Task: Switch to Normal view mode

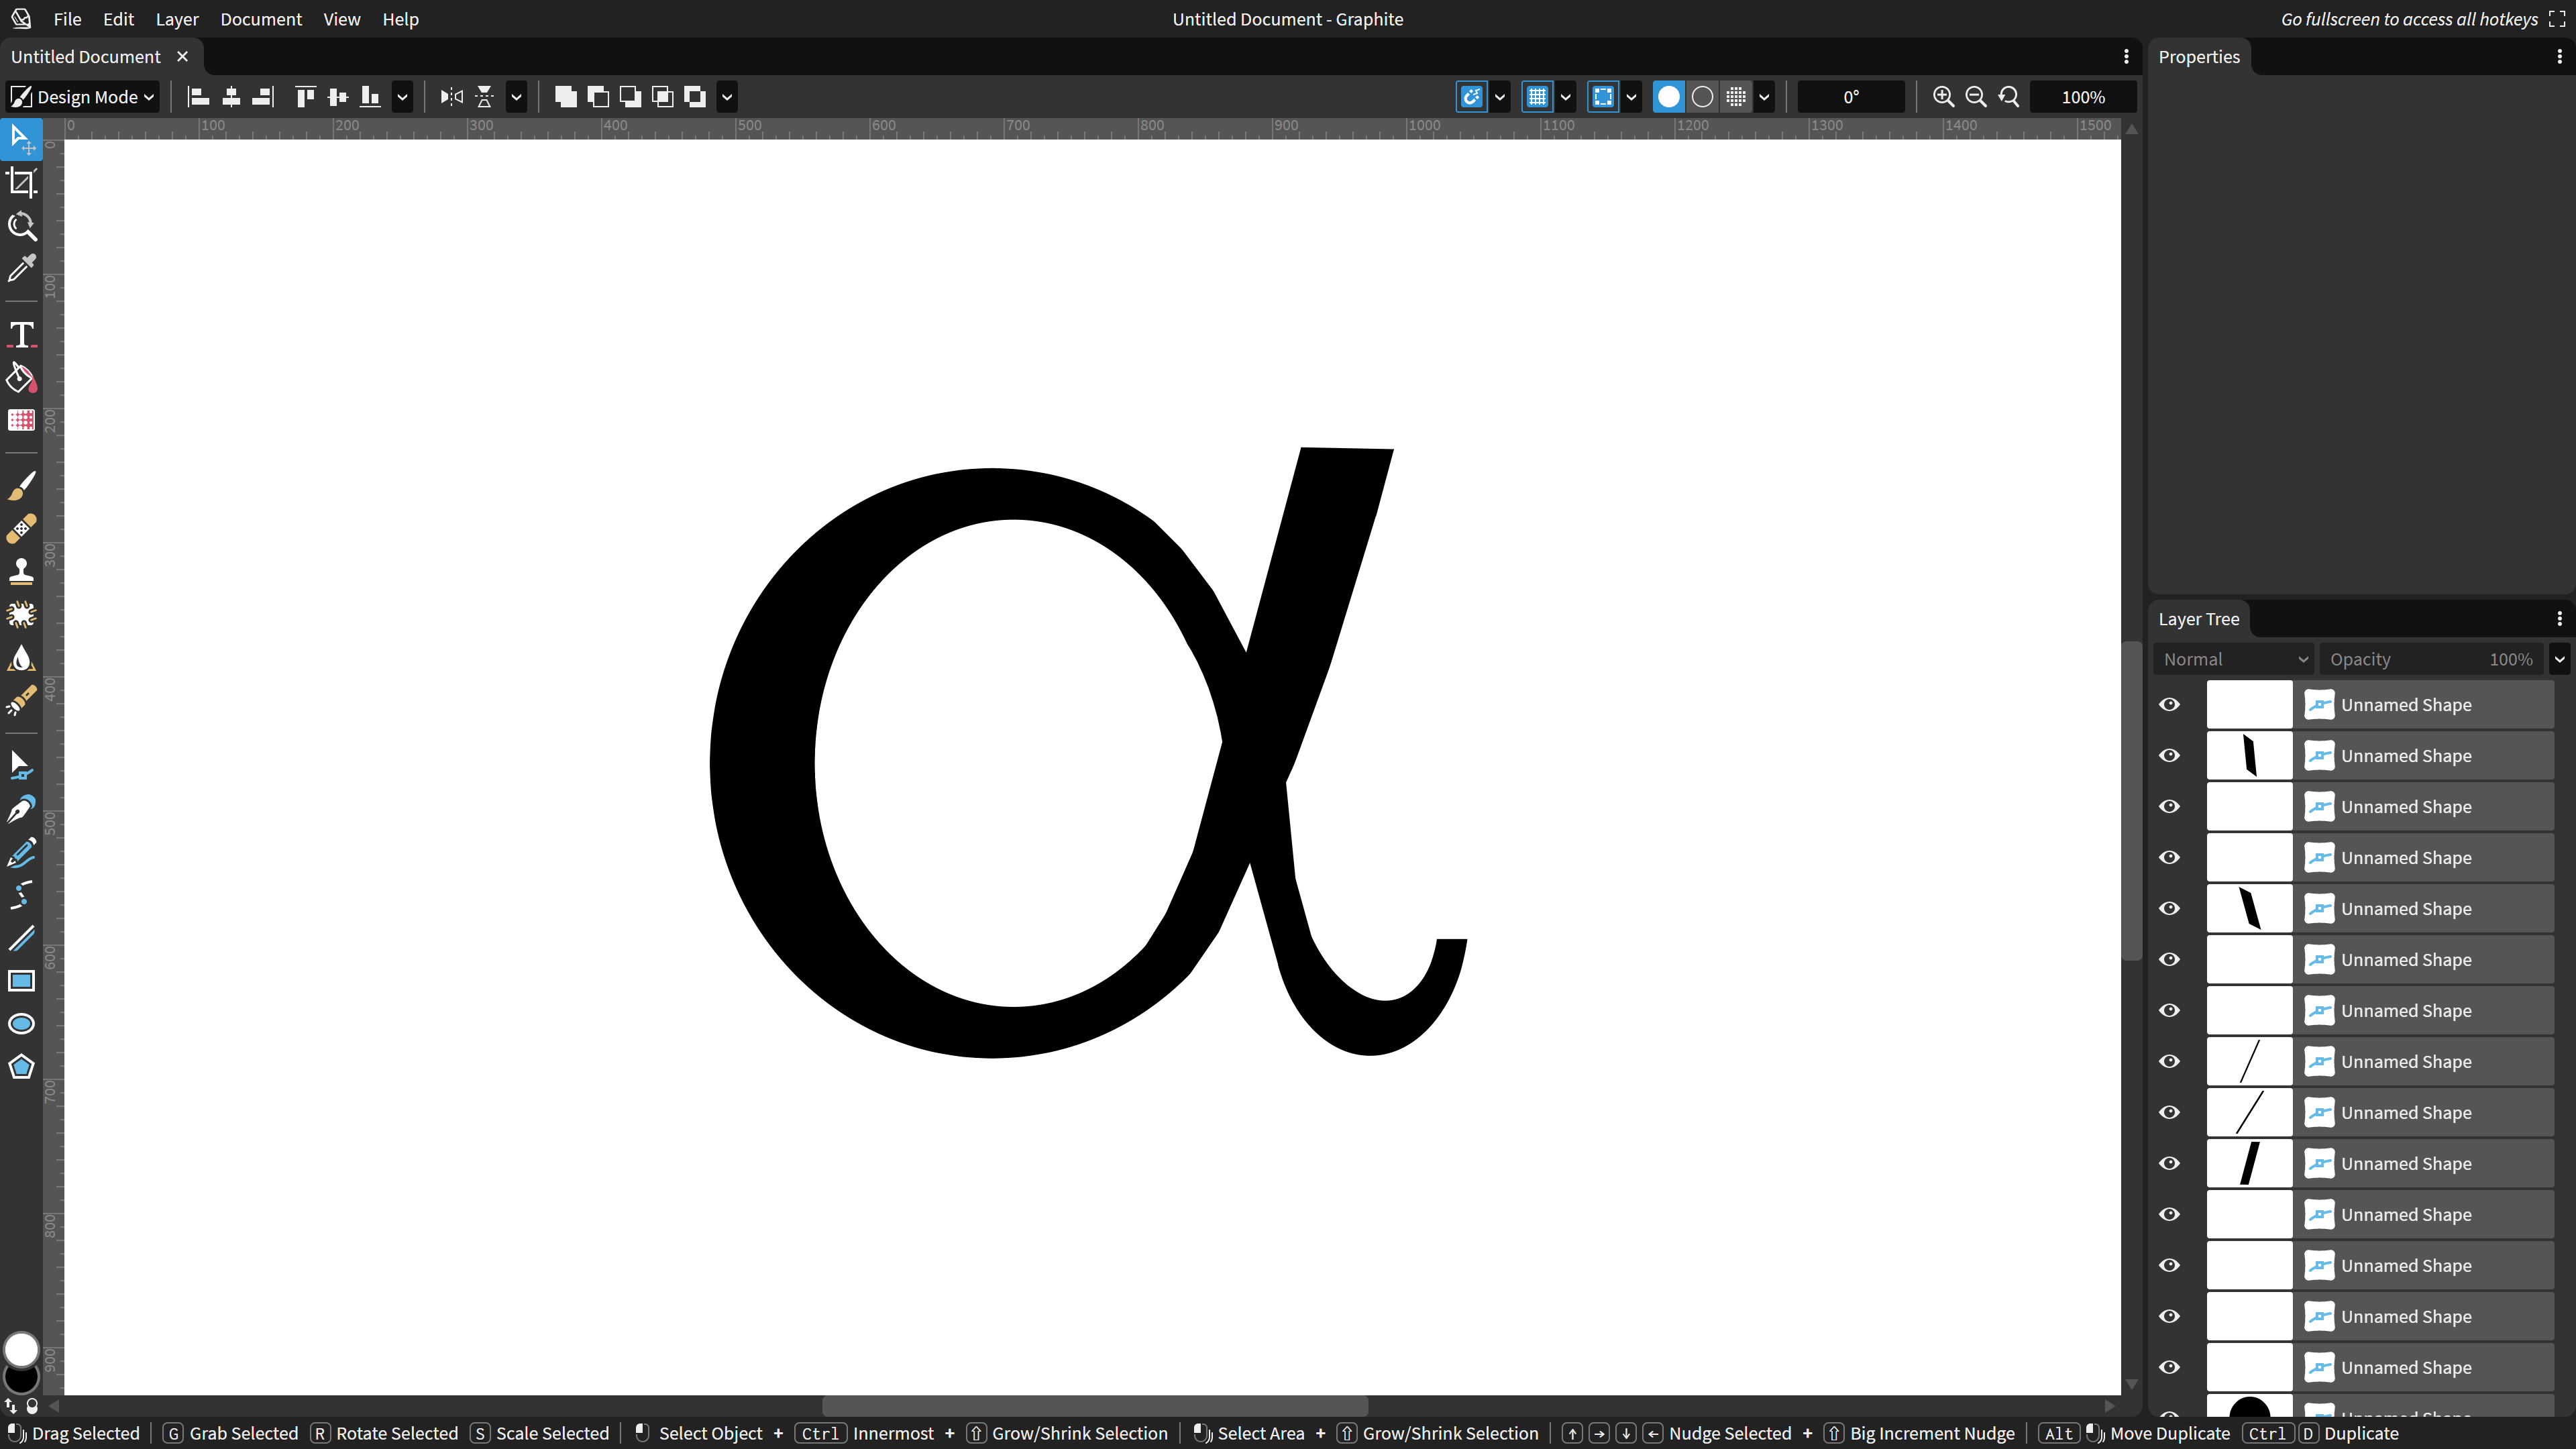Action: click(x=1669, y=97)
